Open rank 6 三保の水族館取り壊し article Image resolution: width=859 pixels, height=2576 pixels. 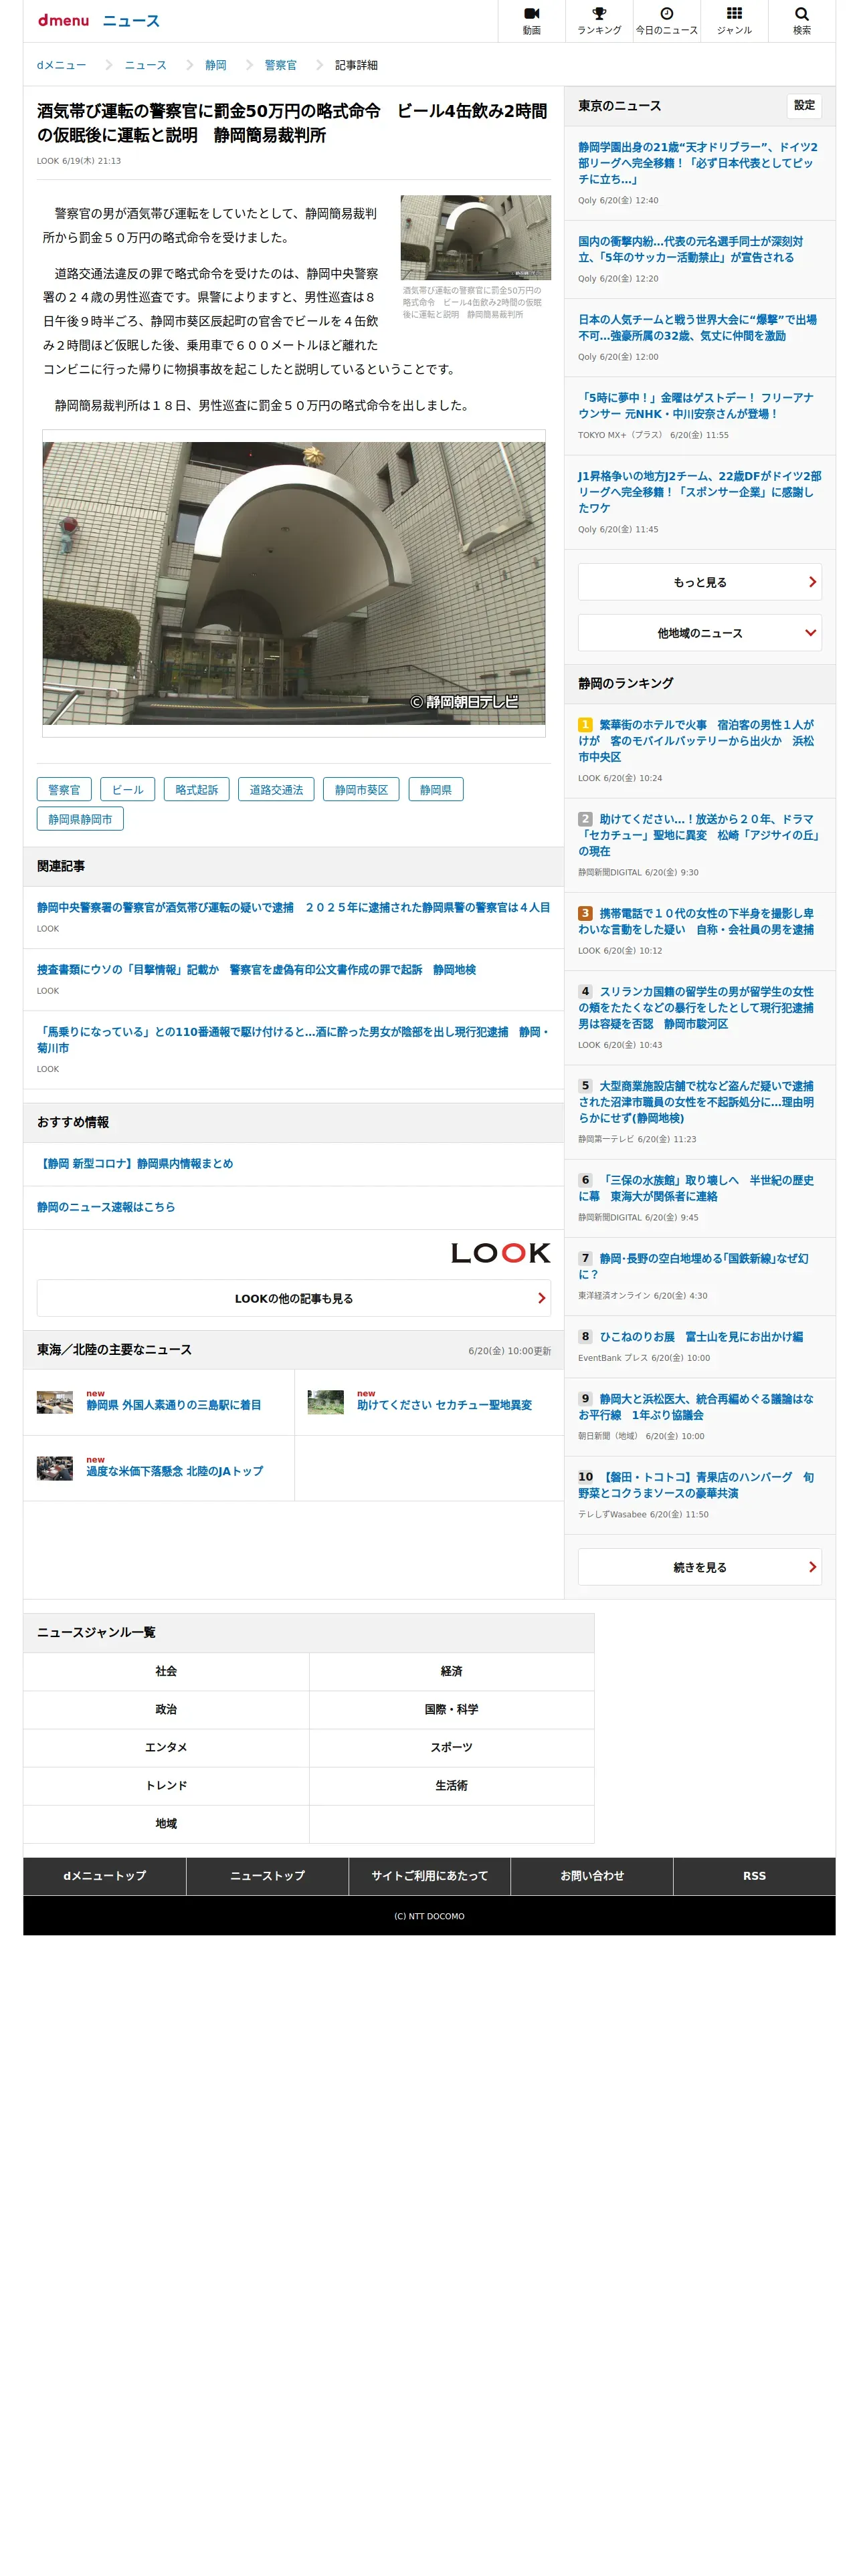click(x=697, y=1188)
